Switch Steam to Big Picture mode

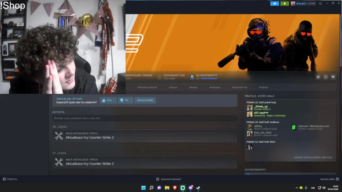(x=320, y=3)
